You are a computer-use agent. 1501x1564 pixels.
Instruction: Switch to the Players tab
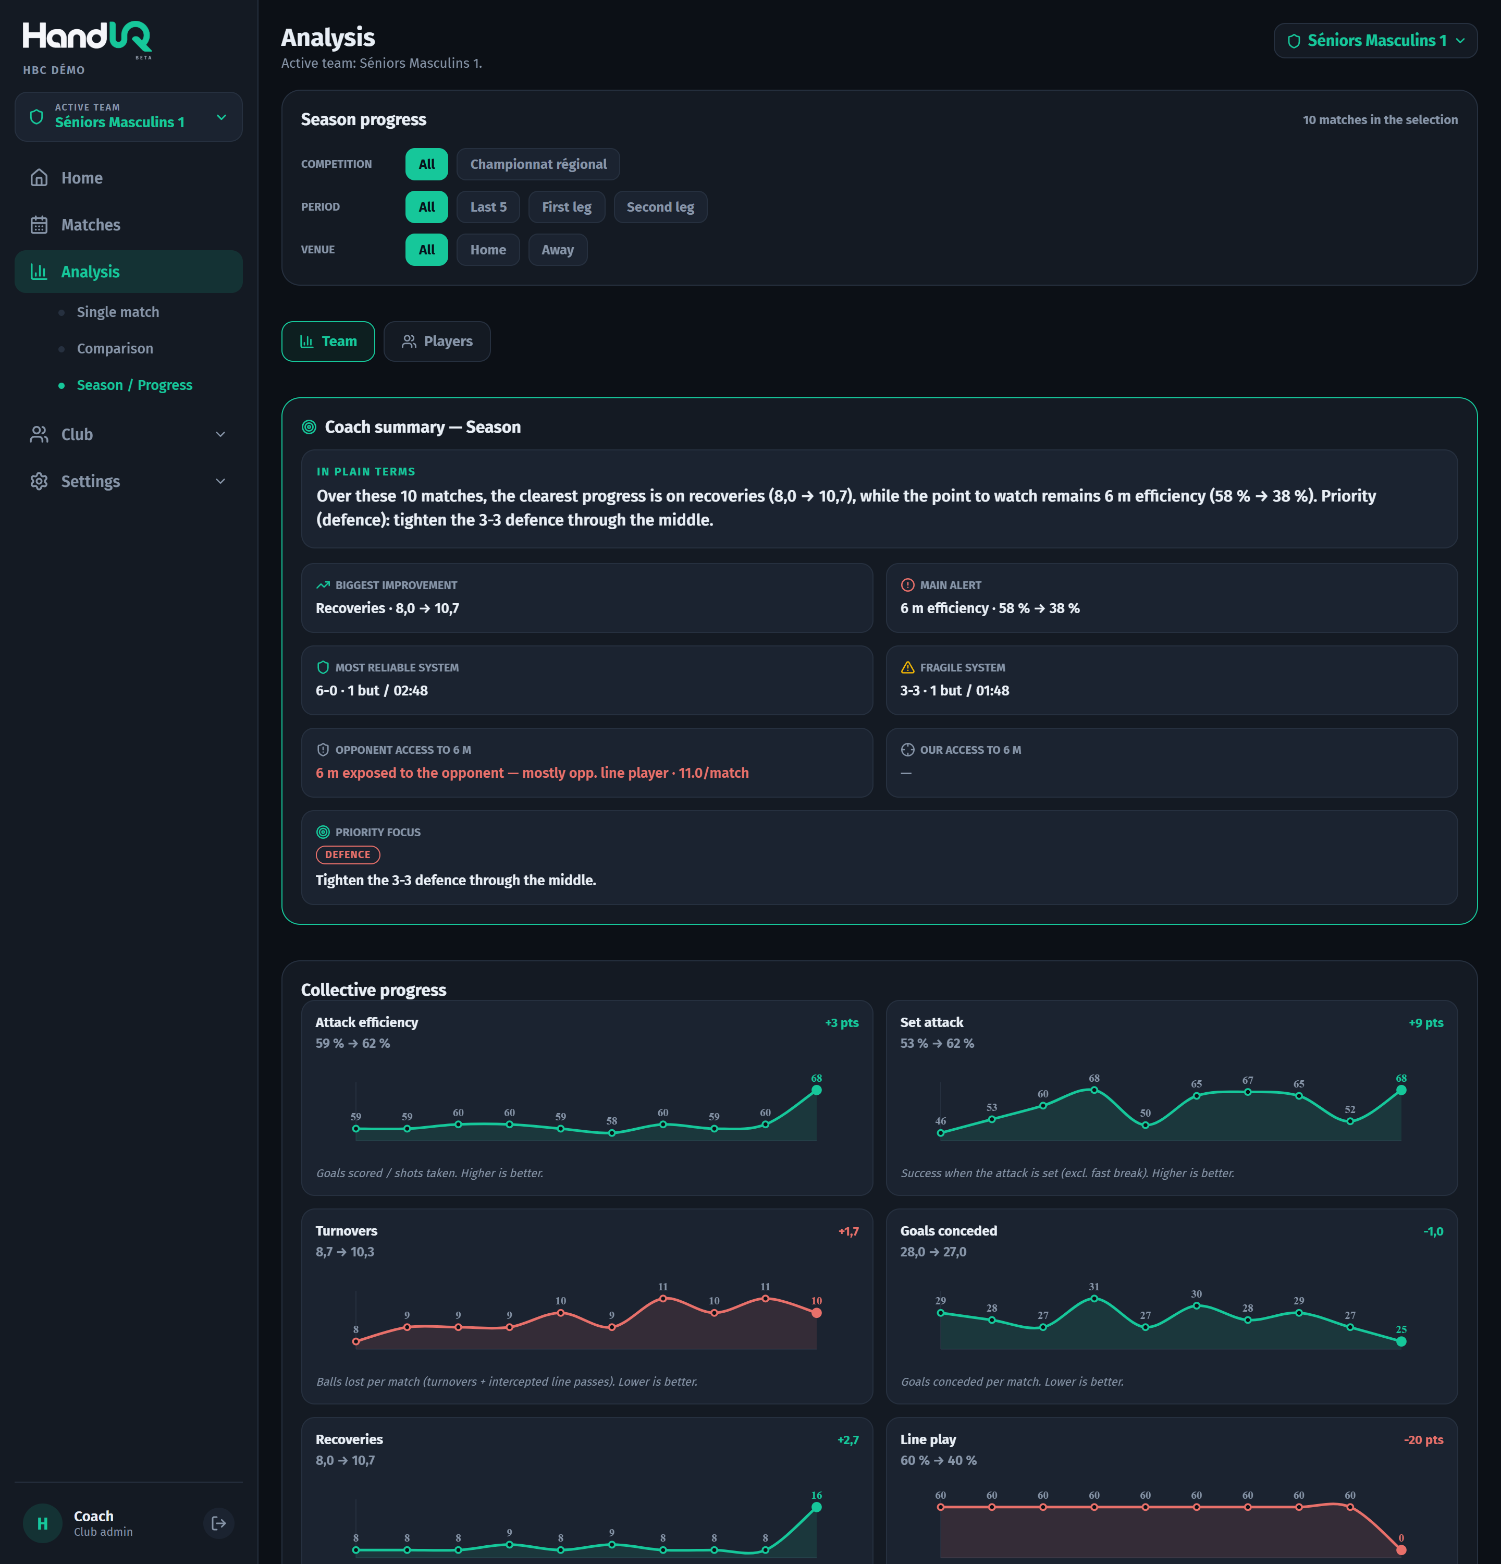pyautogui.click(x=437, y=341)
